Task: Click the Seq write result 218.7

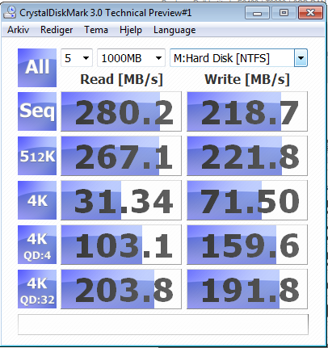Action: tap(247, 111)
